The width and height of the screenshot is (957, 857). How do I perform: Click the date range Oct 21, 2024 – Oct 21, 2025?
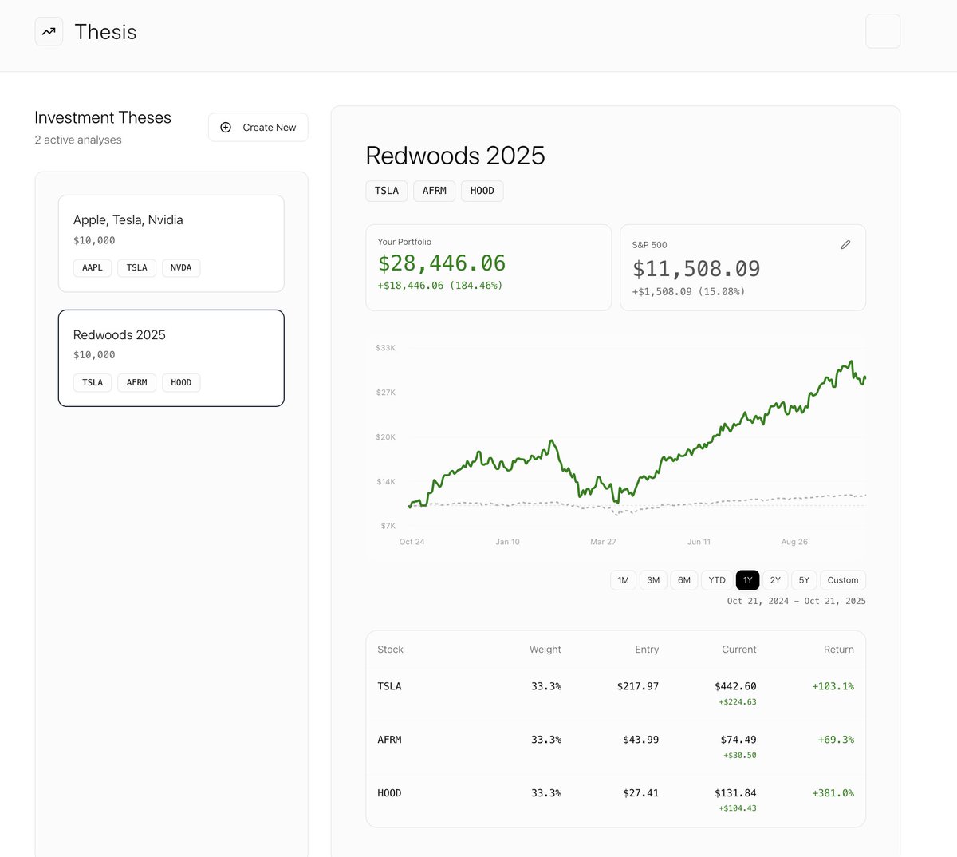point(797,602)
